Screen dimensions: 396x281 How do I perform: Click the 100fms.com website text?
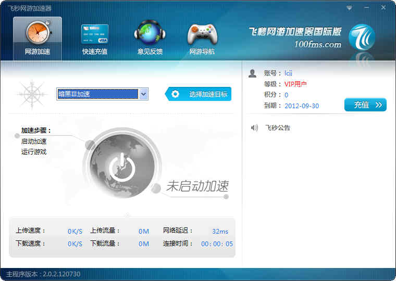(x=318, y=44)
